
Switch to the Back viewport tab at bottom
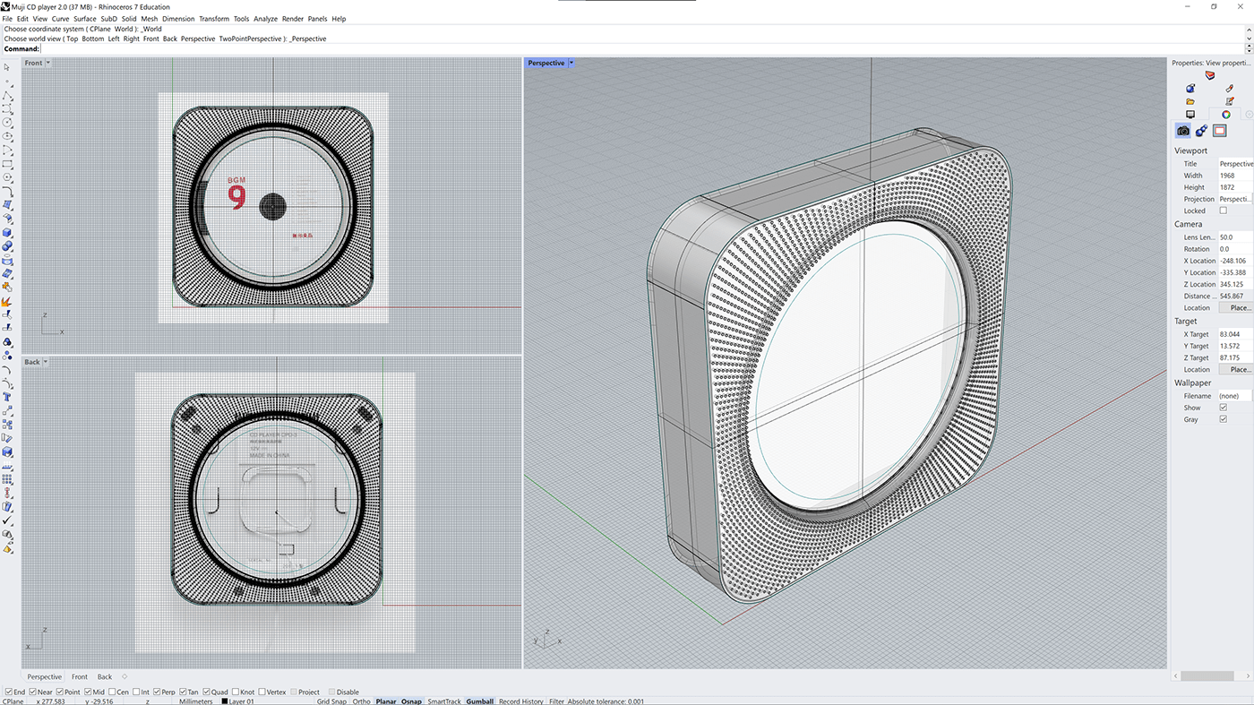click(104, 676)
